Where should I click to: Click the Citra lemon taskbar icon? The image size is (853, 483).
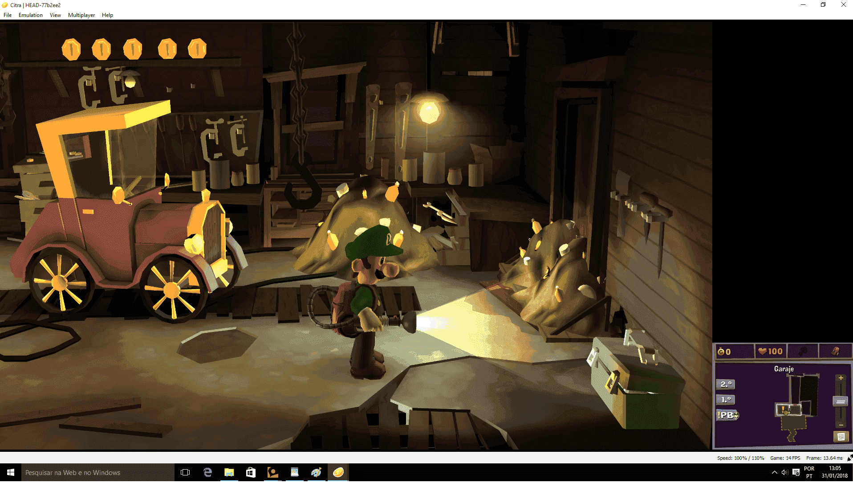[x=338, y=472]
